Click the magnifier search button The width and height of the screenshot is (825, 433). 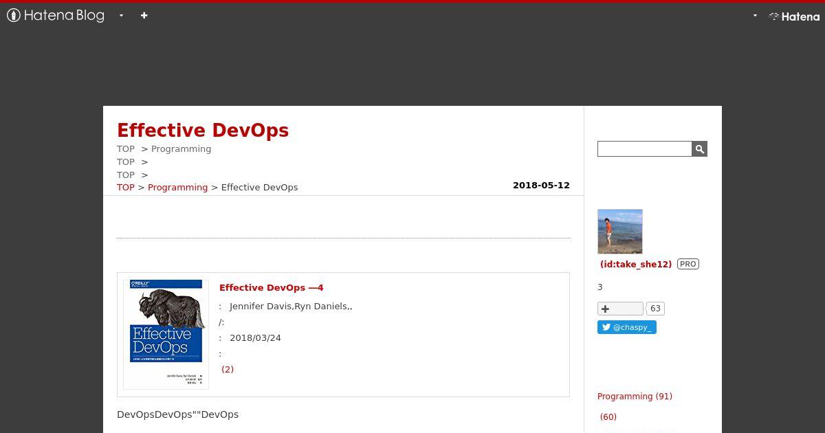tap(699, 148)
